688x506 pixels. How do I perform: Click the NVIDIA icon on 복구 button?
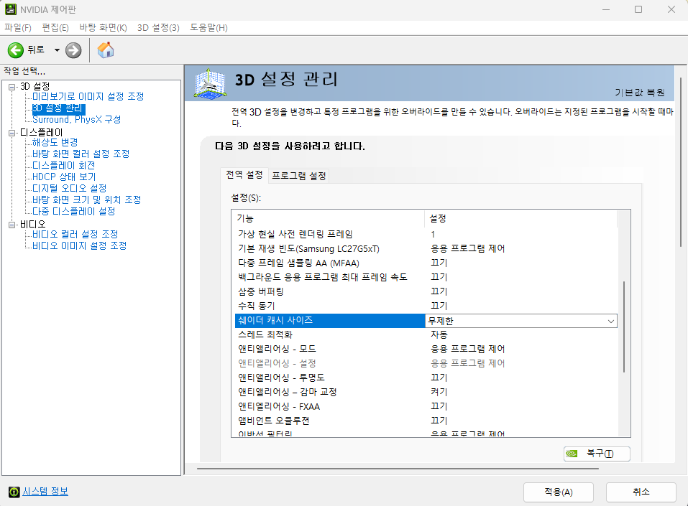[572, 454]
